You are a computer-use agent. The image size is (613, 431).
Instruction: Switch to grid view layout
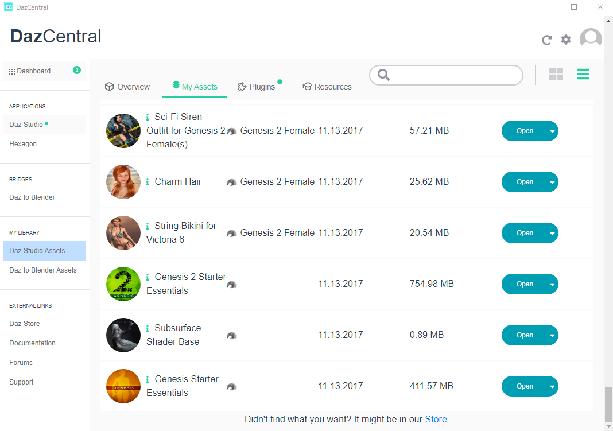point(556,74)
